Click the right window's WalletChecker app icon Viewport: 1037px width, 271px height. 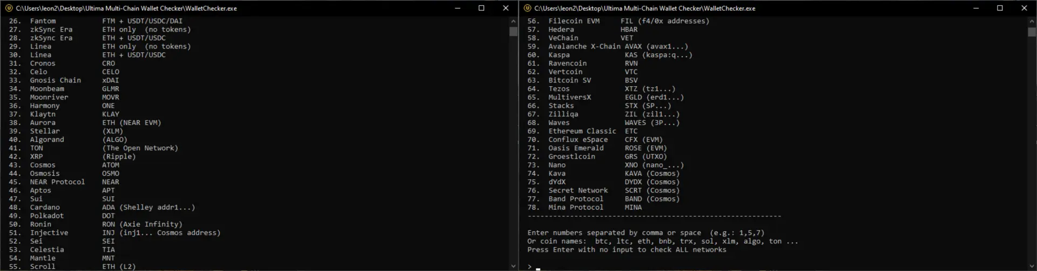tap(527, 8)
